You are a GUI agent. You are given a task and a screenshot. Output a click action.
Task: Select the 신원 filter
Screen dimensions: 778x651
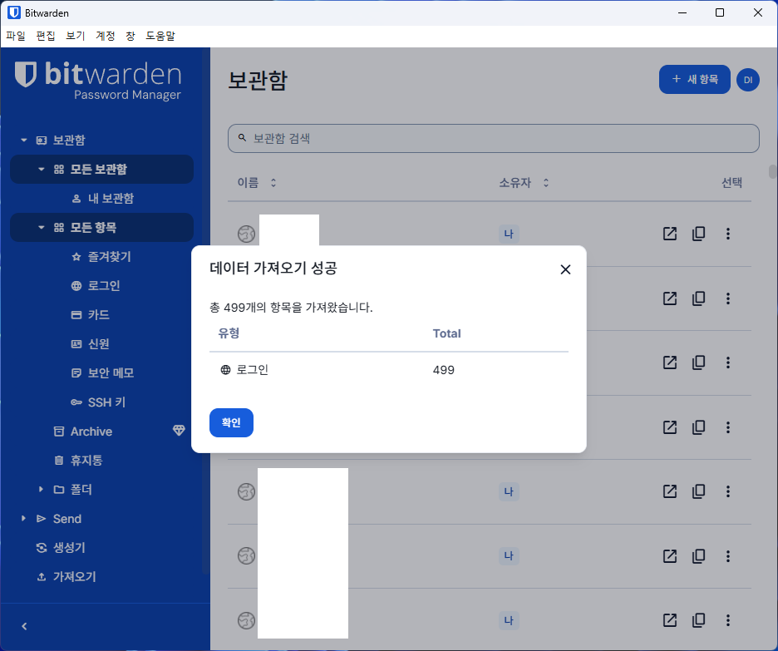(91, 344)
